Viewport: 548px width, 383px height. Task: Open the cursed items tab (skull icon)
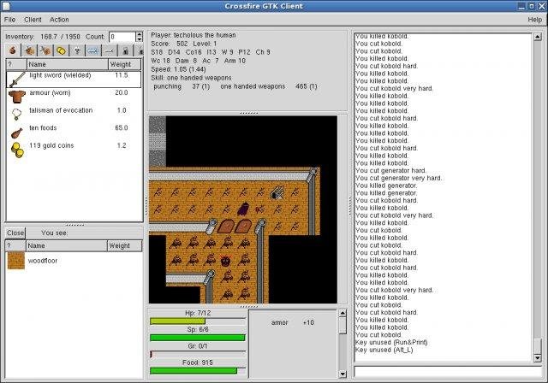(77, 50)
